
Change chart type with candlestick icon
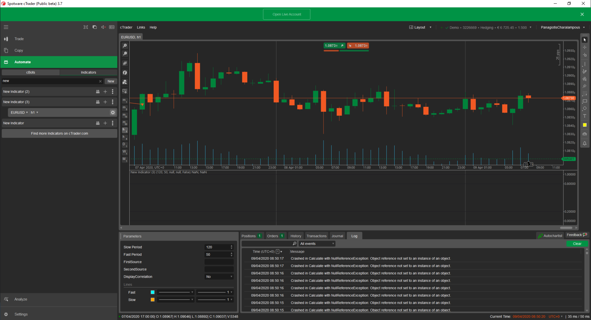point(125,63)
